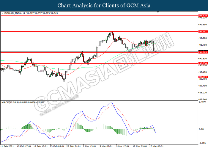Image resolution: width=208 pixels, height=148 pixels.
Task: Select the 92.441 resistance price label
Action: pos(203,31)
